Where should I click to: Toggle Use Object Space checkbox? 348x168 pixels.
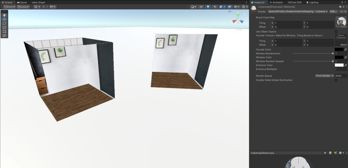click(x=336, y=31)
